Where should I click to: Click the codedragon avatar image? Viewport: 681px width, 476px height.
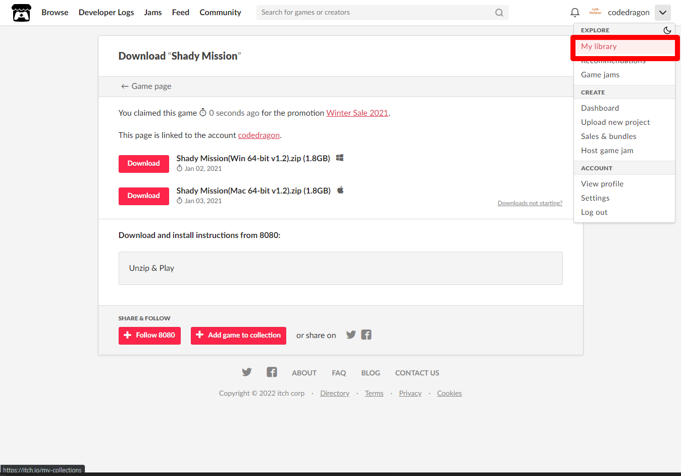595,12
